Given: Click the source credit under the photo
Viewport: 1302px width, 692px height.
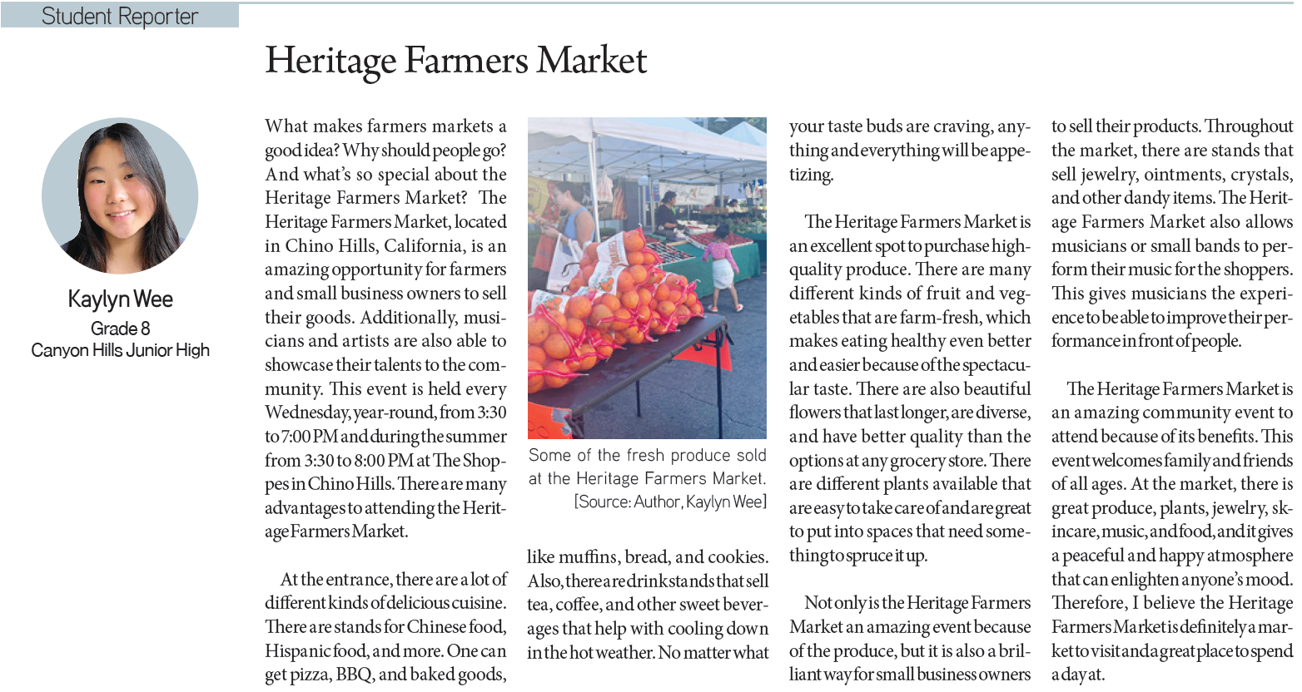Looking at the screenshot, I should pos(669,502).
